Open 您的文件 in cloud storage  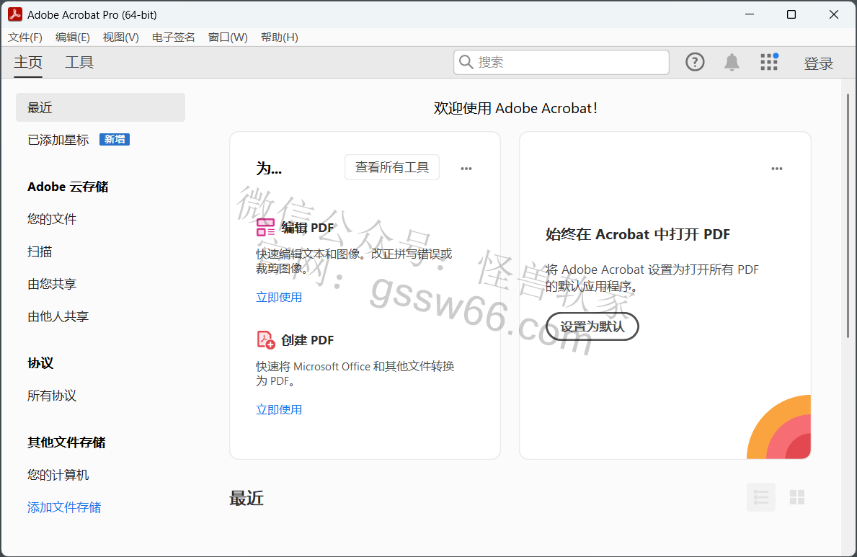(x=52, y=219)
